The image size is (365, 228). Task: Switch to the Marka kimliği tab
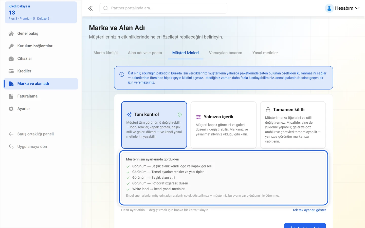tap(106, 53)
